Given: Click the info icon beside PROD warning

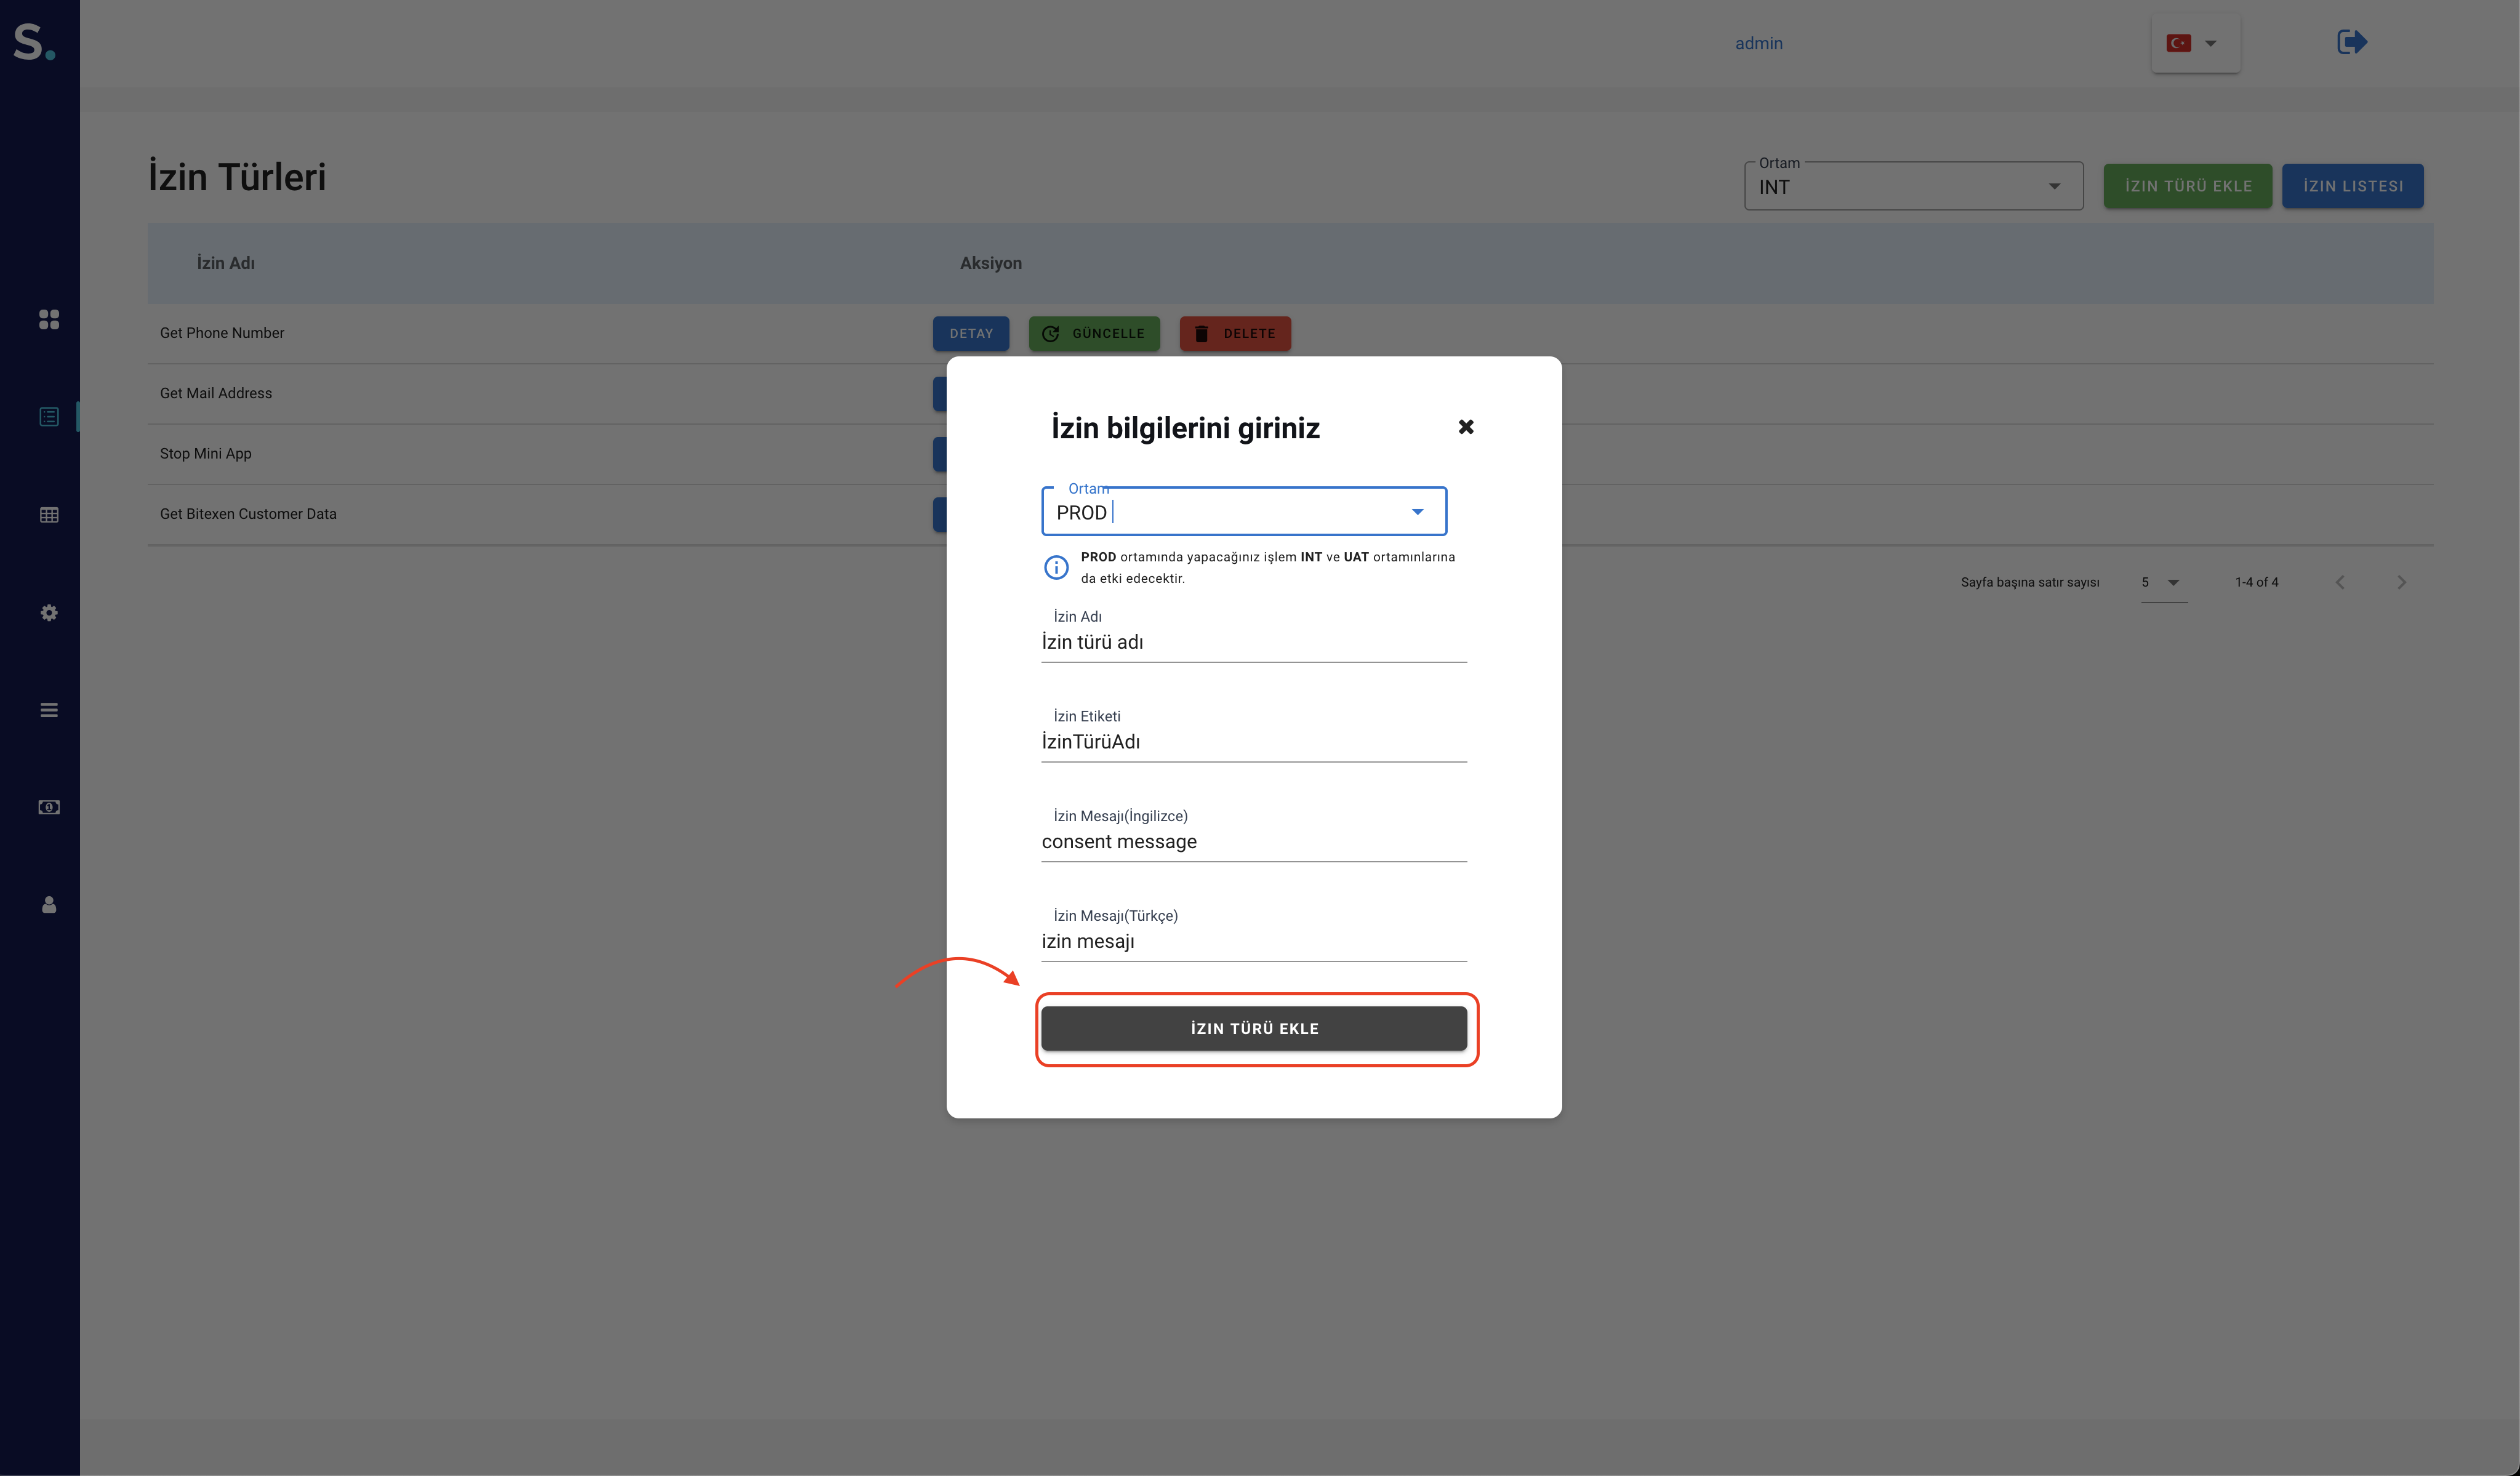Looking at the screenshot, I should click(x=1056, y=568).
